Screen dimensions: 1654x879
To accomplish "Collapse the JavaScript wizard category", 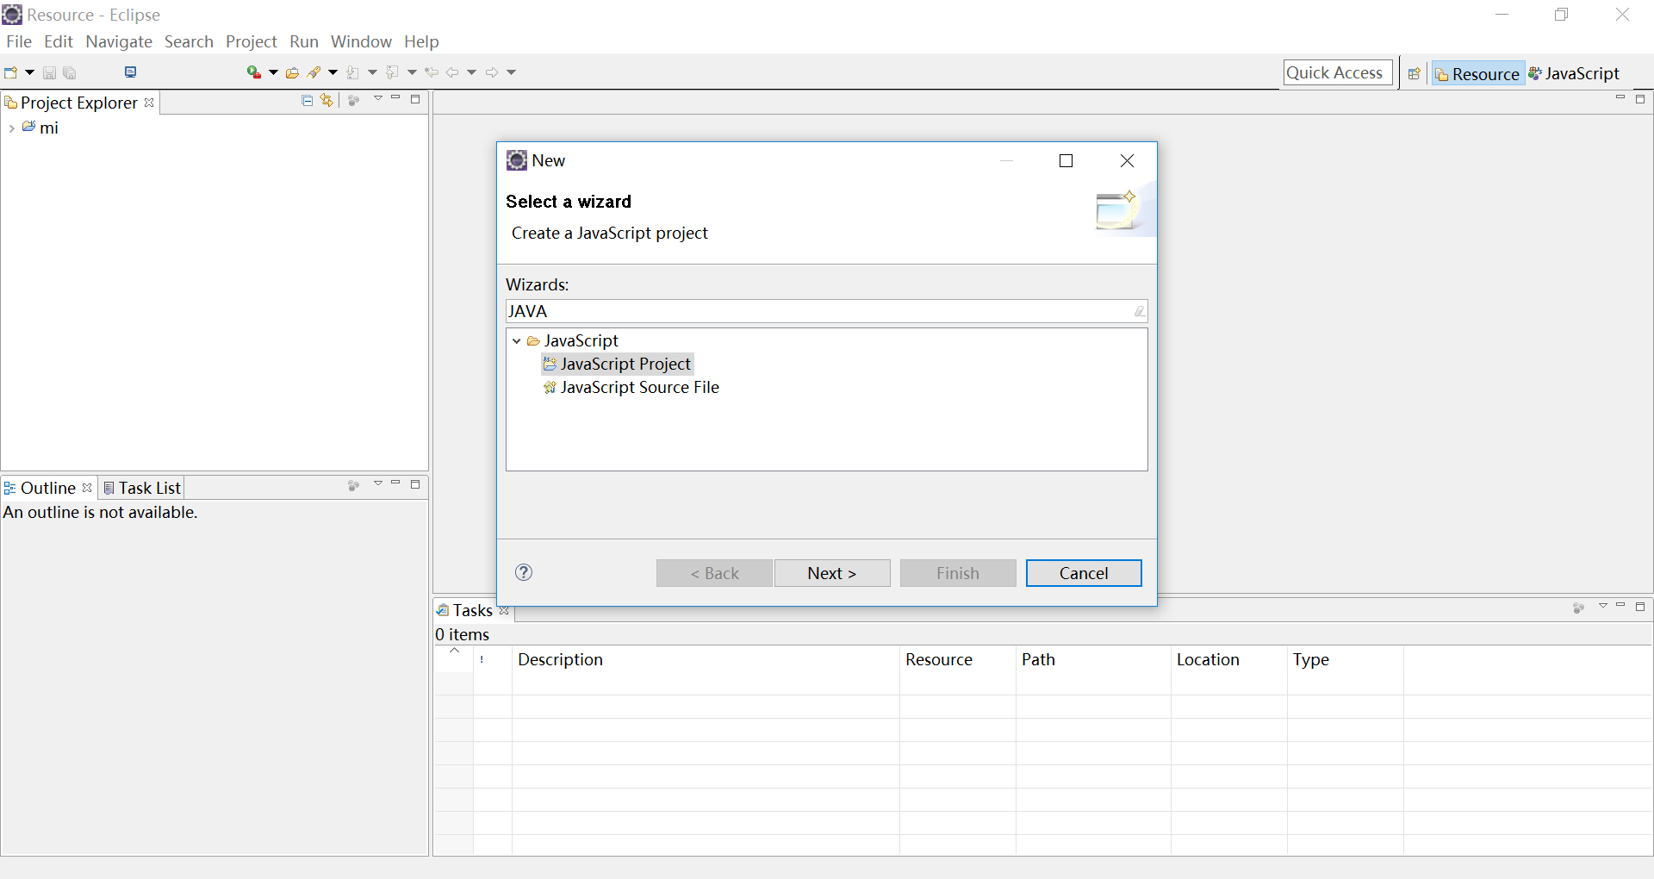I will click(x=517, y=341).
